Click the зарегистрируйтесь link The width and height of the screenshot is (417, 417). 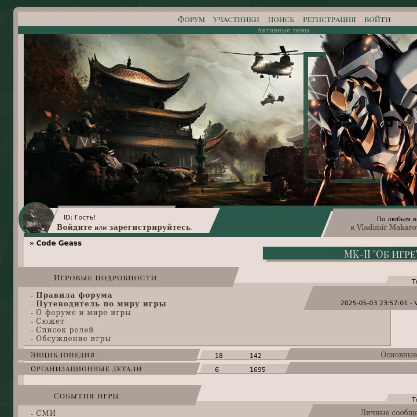click(x=150, y=228)
